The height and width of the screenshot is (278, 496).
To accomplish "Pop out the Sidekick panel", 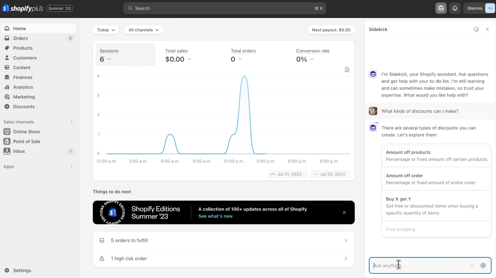I will click(476, 29).
